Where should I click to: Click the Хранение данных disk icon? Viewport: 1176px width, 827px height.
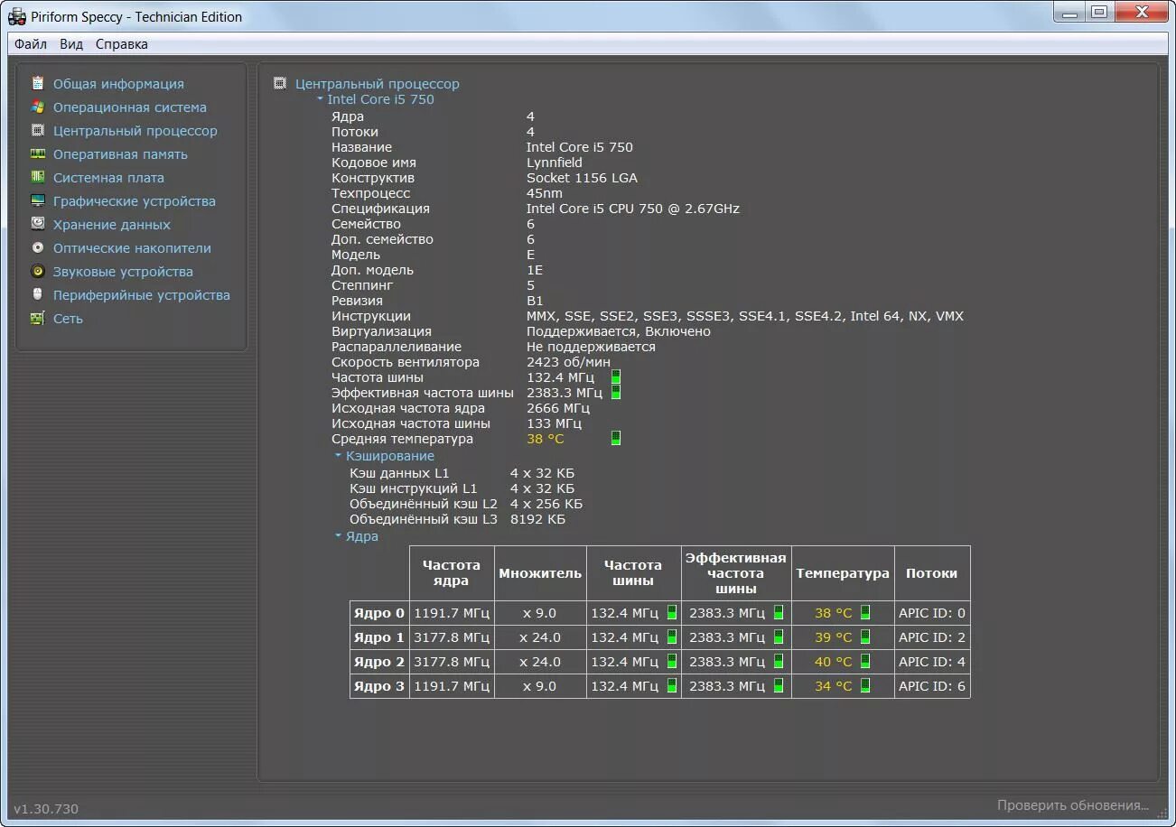[x=38, y=224]
